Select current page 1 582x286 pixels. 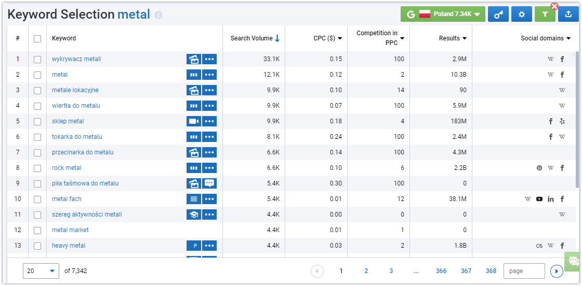(341, 271)
